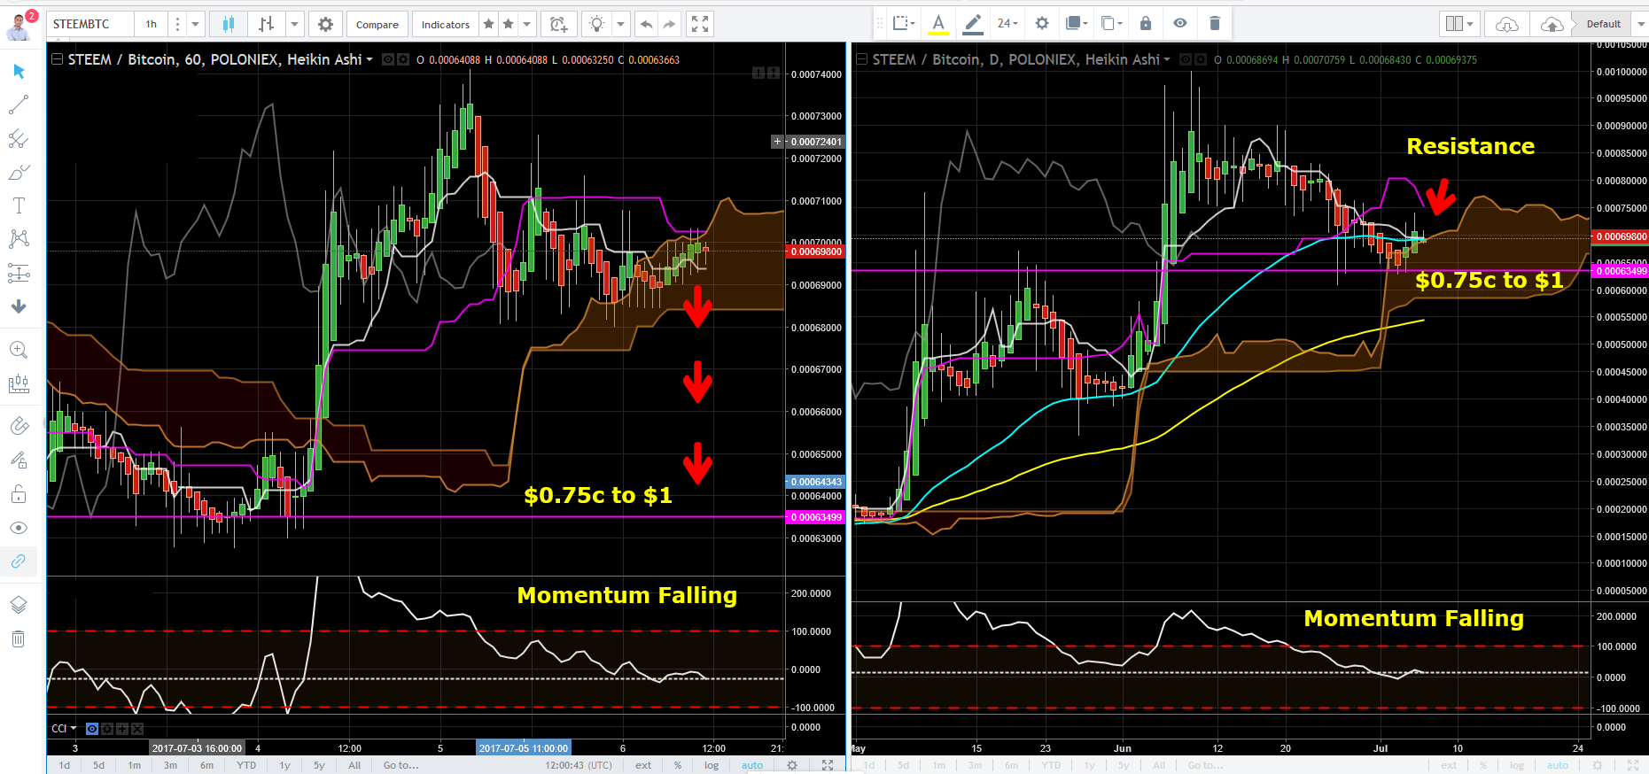1649x774 pixels.
Task: Open visual order layers dropdown
Action: point(1077,23)
